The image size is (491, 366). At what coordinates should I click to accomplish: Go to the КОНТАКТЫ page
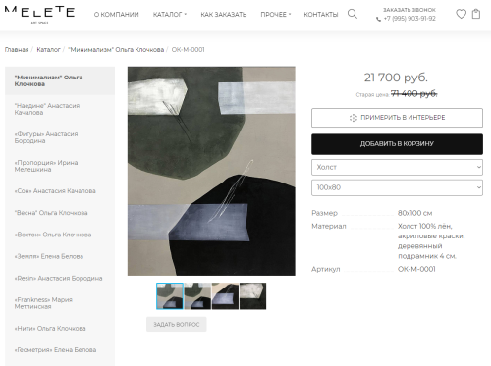coord(321,15)
